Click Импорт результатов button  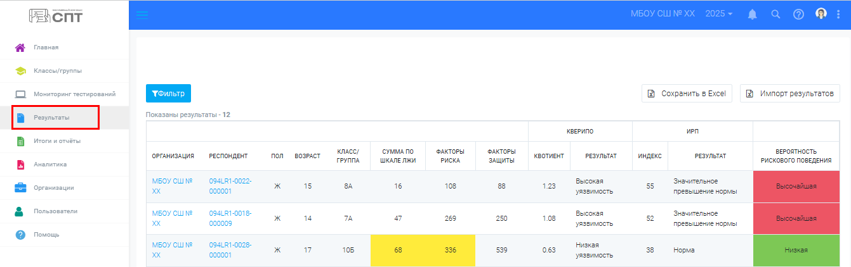(790, 94)
